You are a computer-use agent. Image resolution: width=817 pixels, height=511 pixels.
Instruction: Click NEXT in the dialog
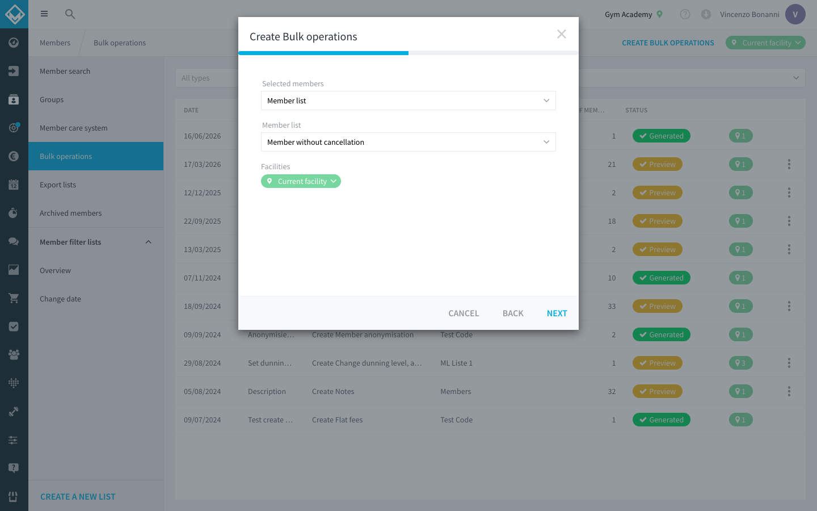pos(557,313)
